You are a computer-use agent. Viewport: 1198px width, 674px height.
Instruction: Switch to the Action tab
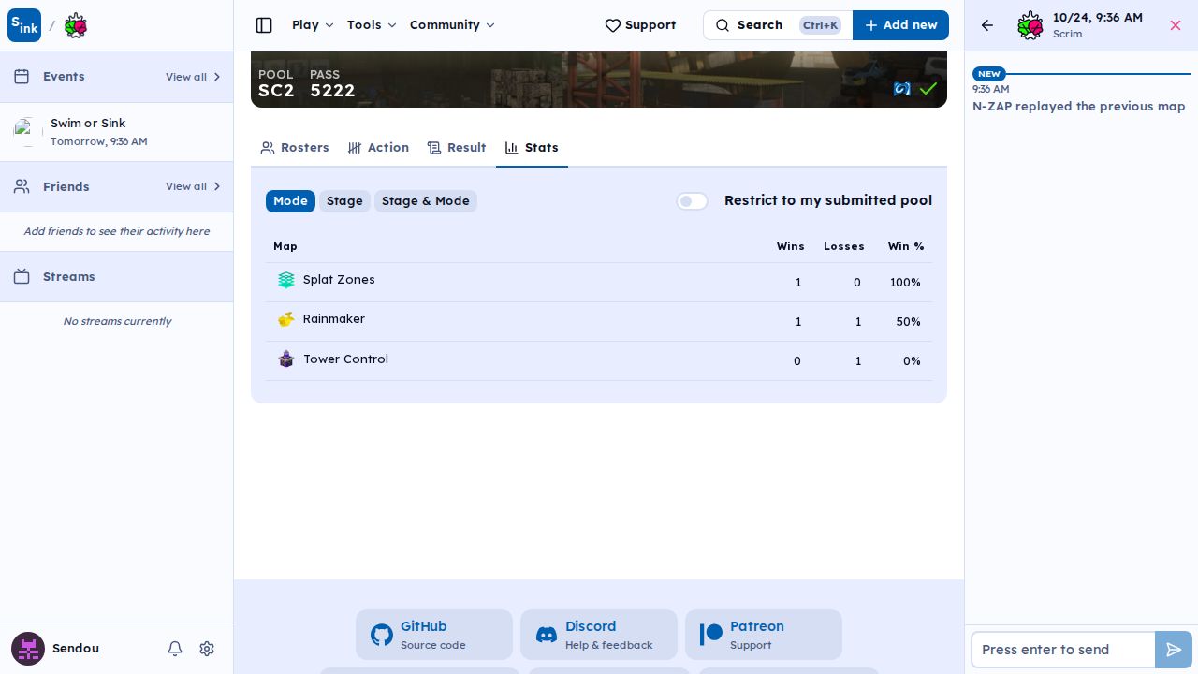coord(378,148)
